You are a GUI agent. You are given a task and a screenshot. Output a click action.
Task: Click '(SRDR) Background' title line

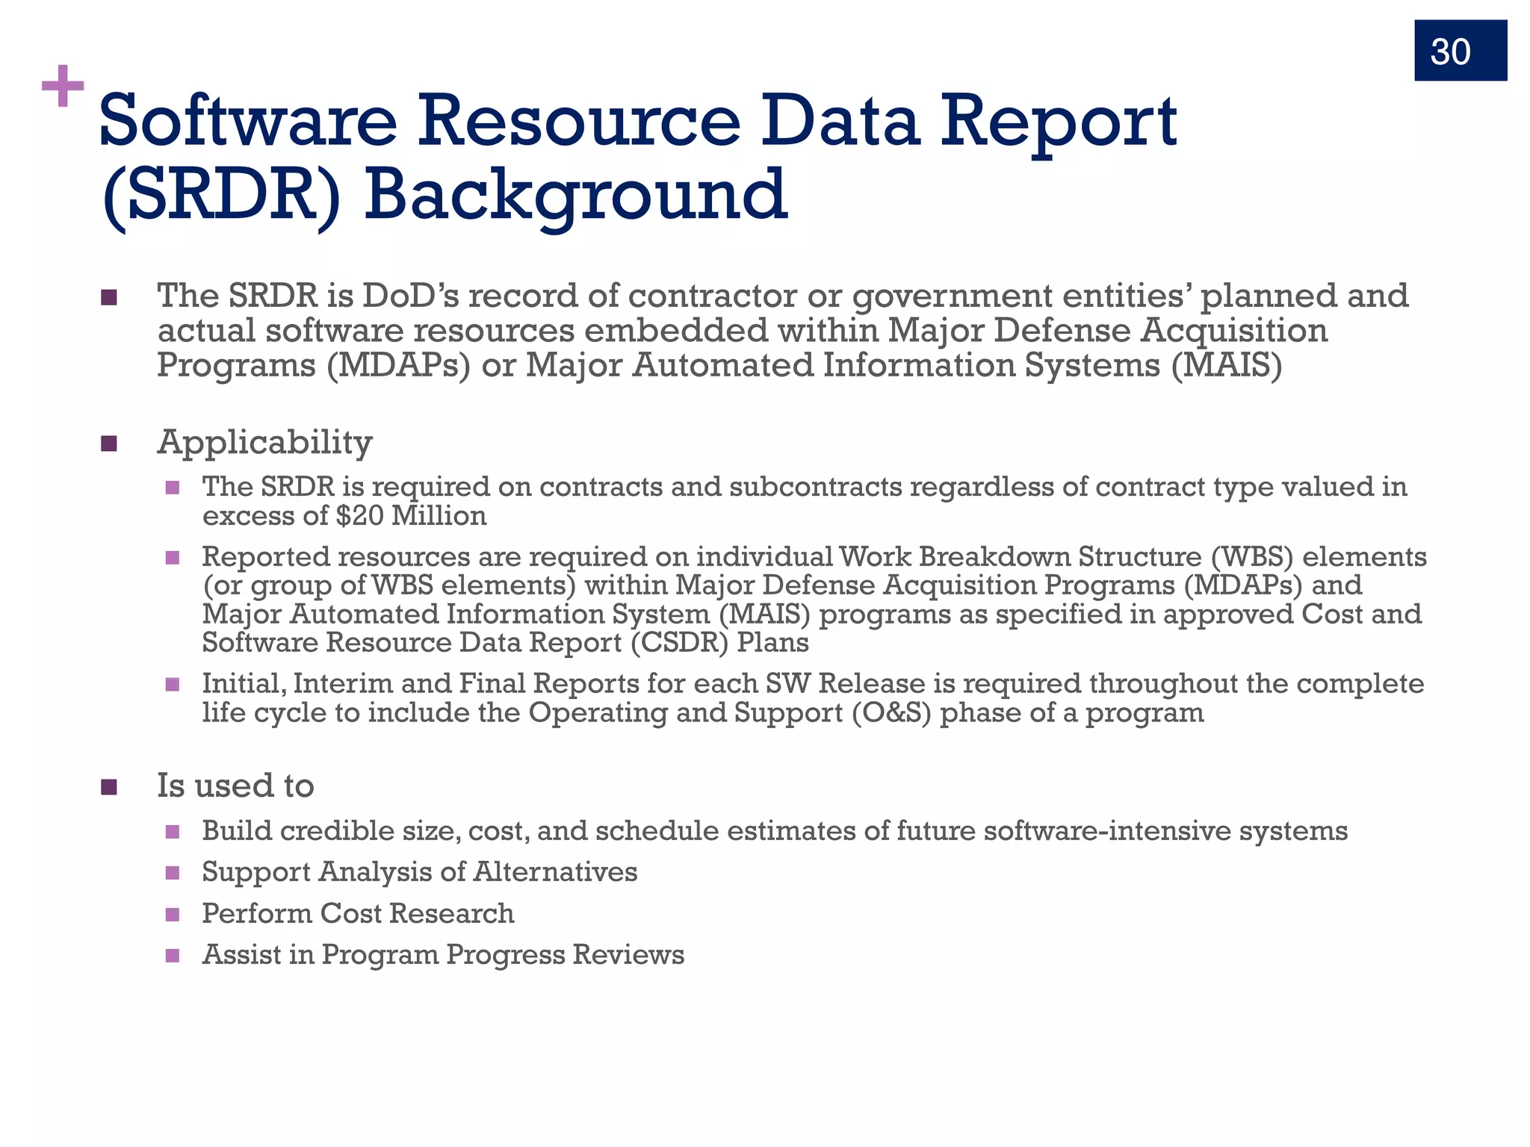pos(444,196)
